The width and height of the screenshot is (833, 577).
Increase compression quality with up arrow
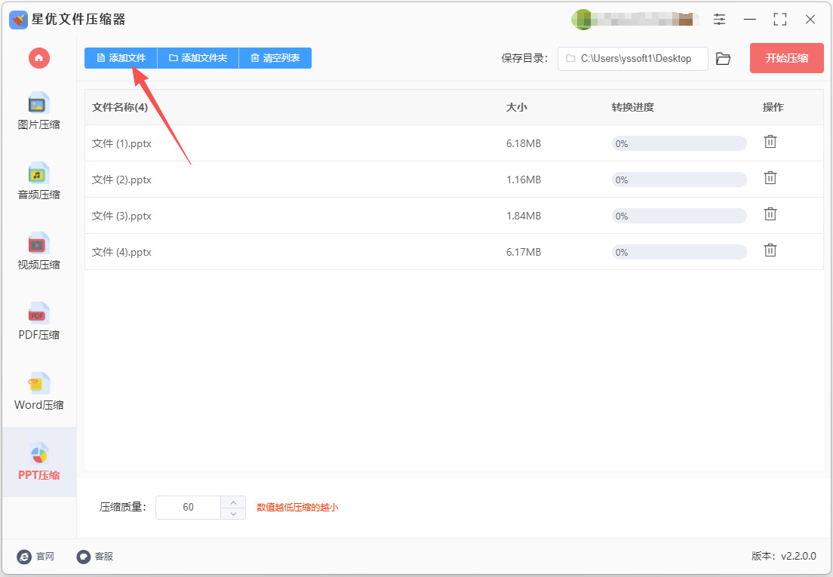click(x=233, y=502)
